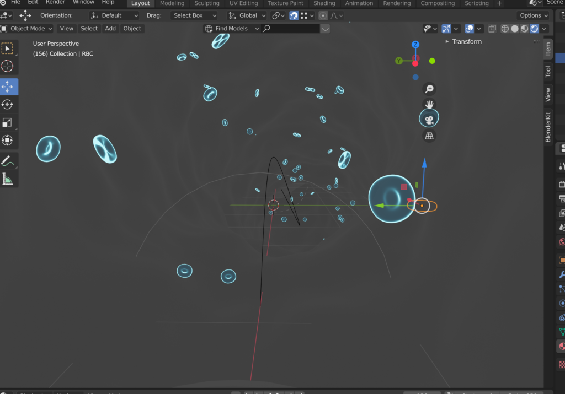Screen dimensions: 565x394
Task: Open Global transform orientation dropdown
Action: pos(247,15)
